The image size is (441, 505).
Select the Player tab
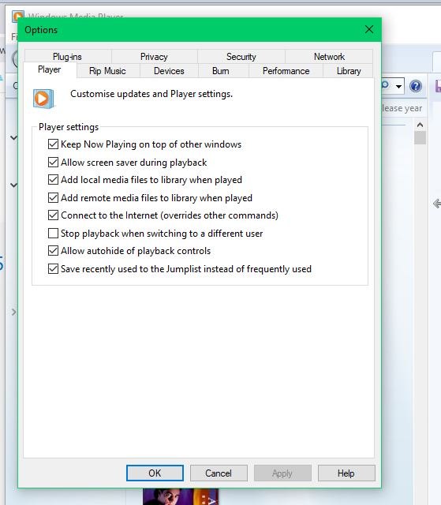point(49,69)
